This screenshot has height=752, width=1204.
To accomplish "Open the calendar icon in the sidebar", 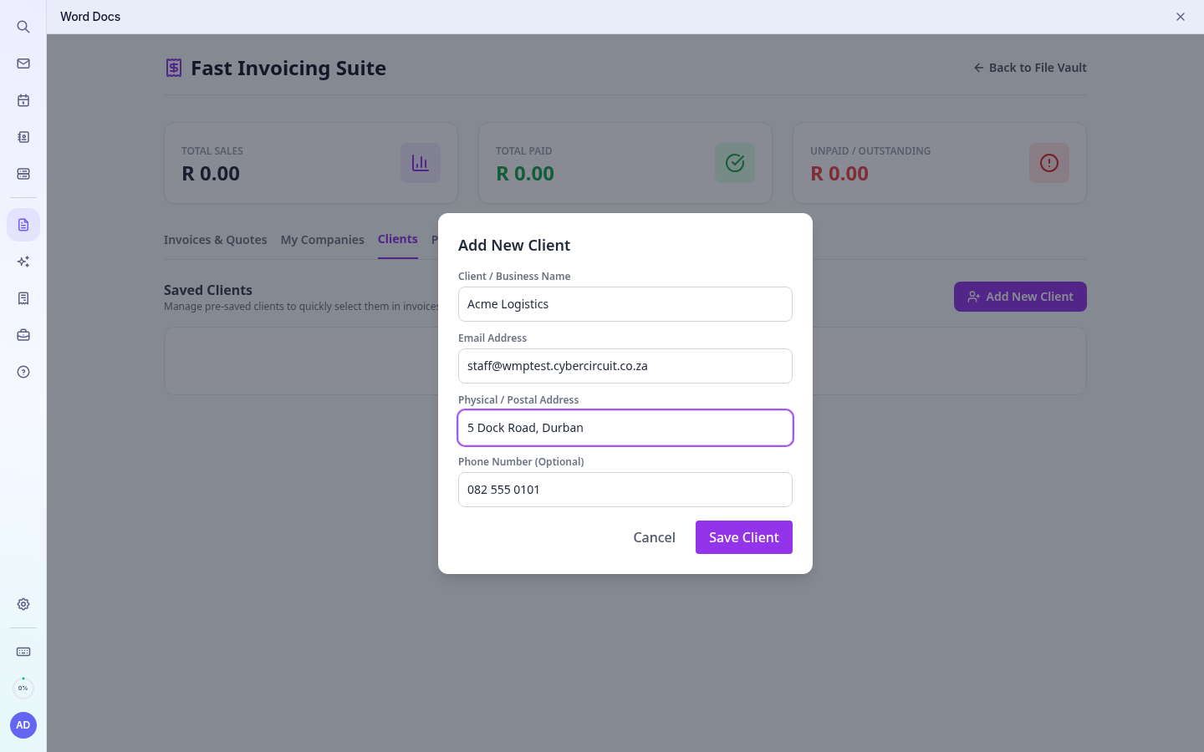I will pos(23,100).
